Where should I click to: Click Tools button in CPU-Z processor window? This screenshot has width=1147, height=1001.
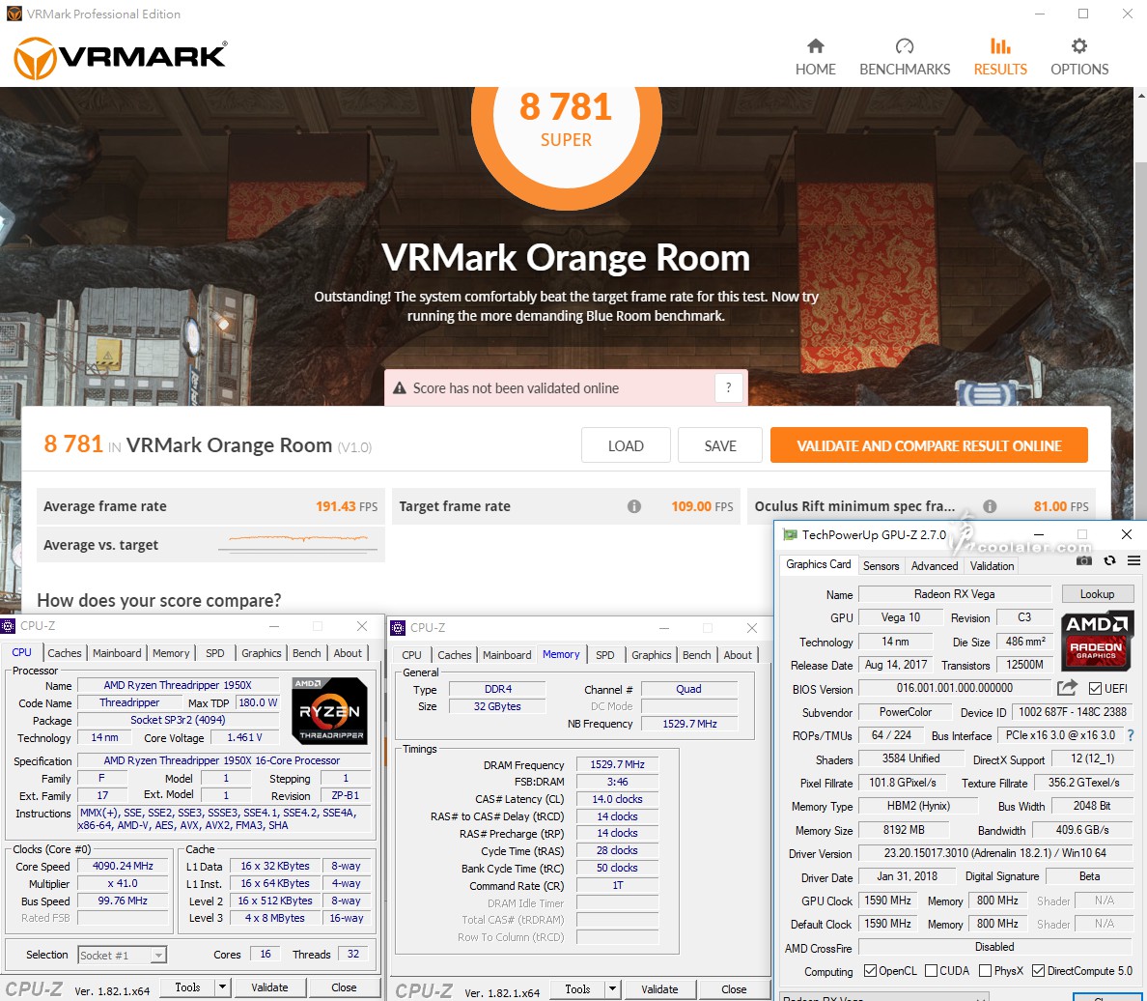(187, 987)
